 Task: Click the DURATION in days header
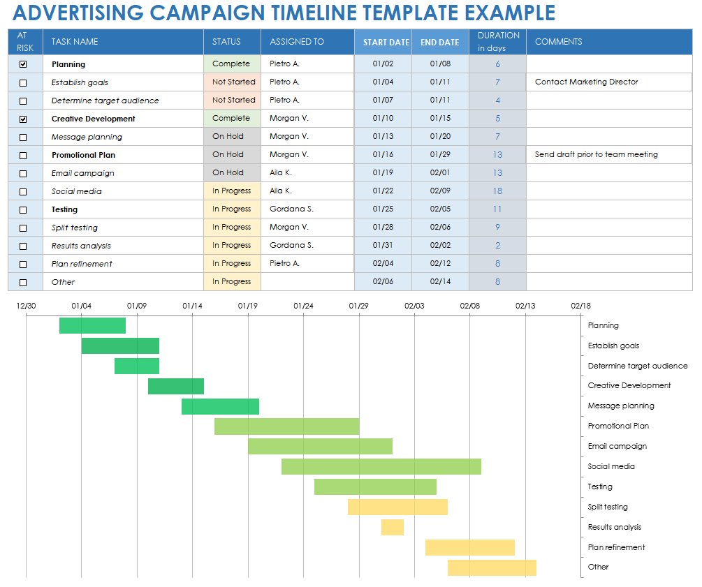[x=498, y=42]
